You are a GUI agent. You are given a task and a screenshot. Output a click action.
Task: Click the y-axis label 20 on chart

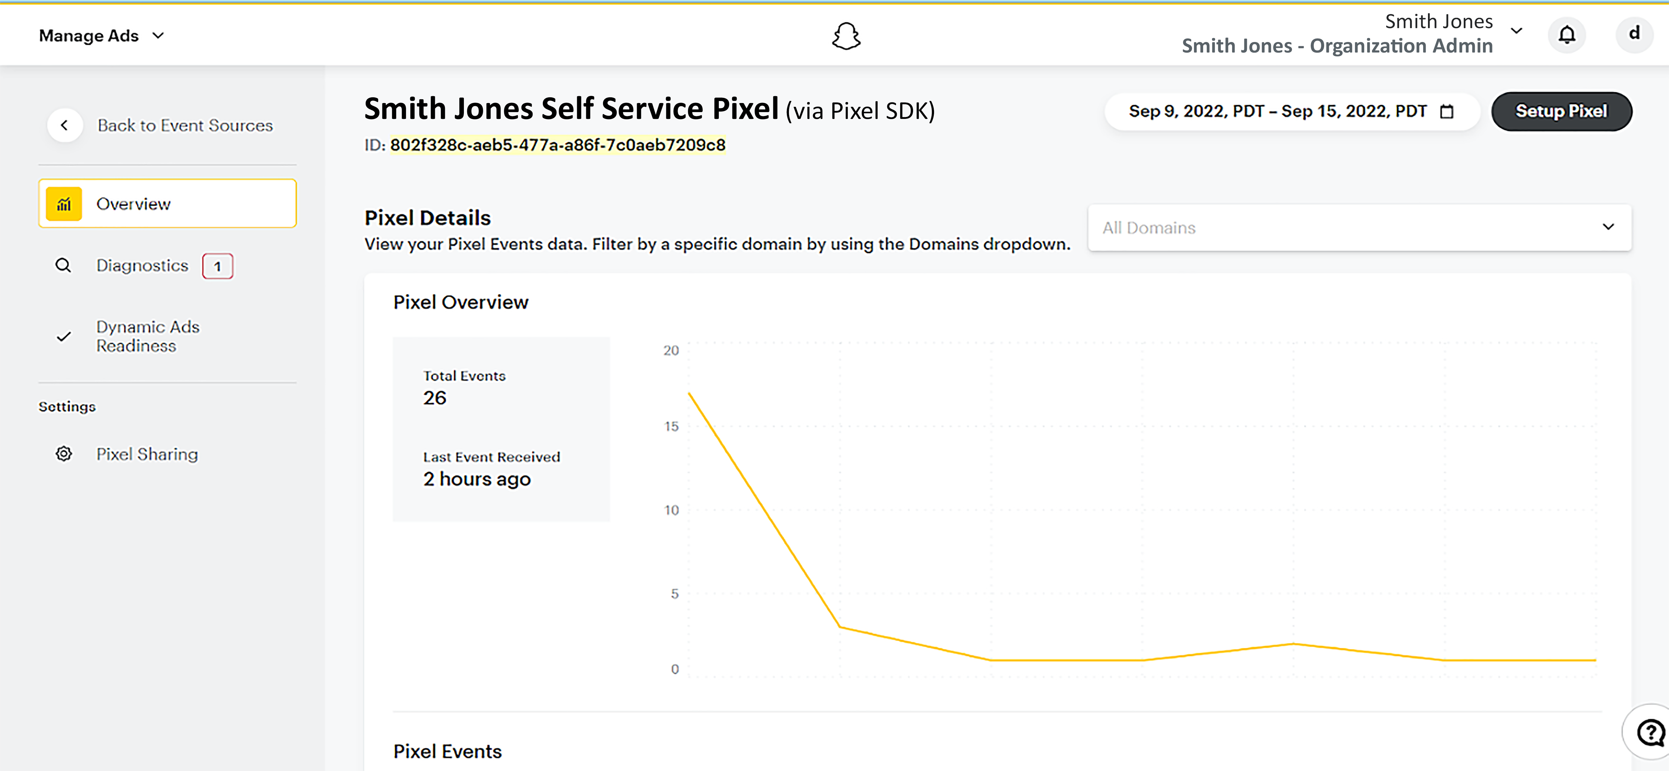pos(671,350)
